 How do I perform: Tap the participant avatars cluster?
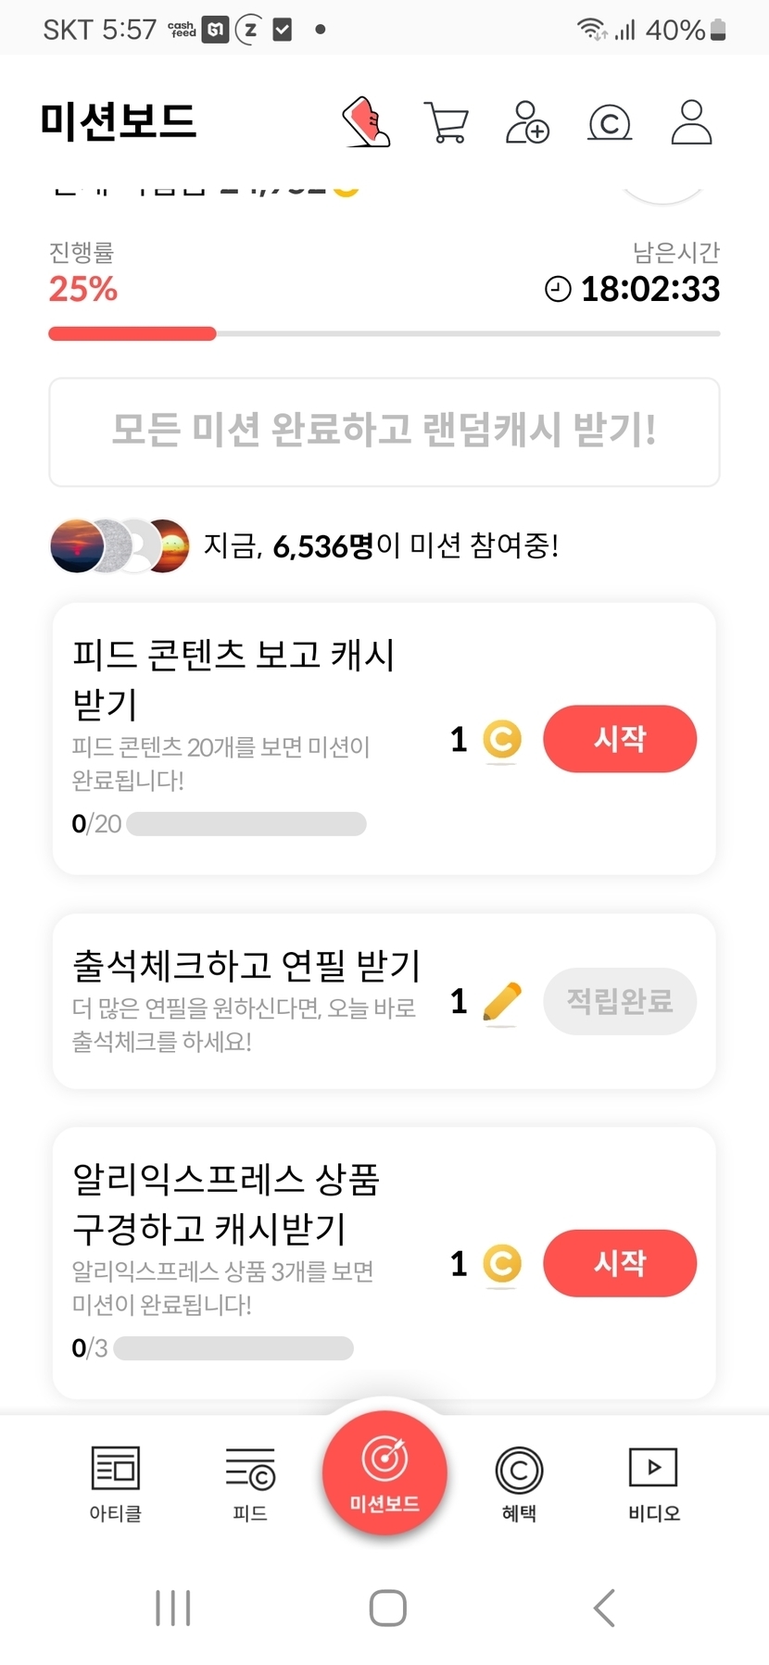click(120, 545)
